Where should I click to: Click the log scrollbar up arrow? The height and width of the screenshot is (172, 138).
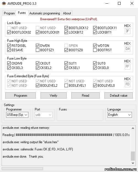coord(133,128)
